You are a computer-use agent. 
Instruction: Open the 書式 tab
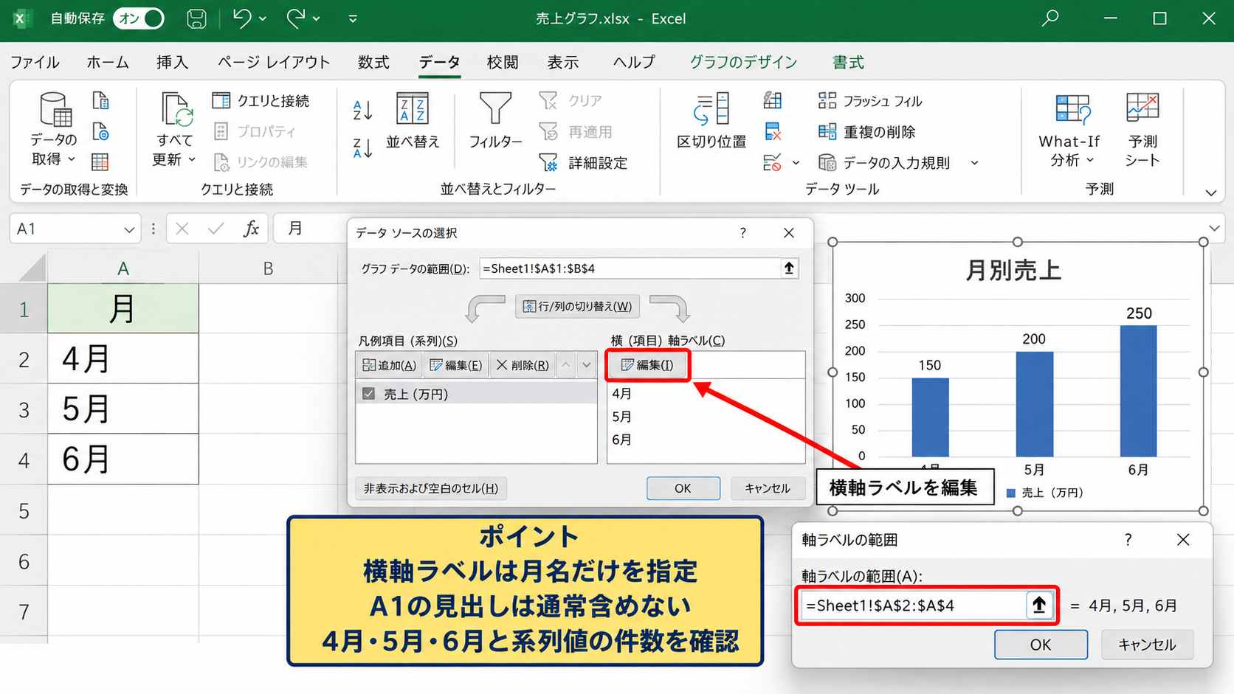tap(848, 63)
